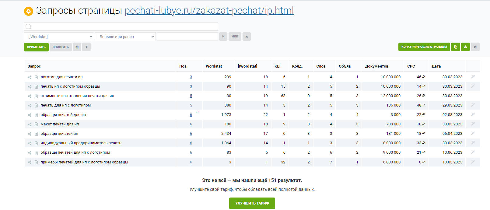Click the gray info icon button
The width and height of the screenshot is (490, 210).
coord(475,47)
